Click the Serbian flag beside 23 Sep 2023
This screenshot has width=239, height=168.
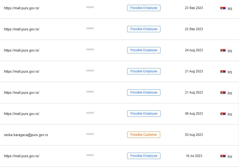pos(223,8)
